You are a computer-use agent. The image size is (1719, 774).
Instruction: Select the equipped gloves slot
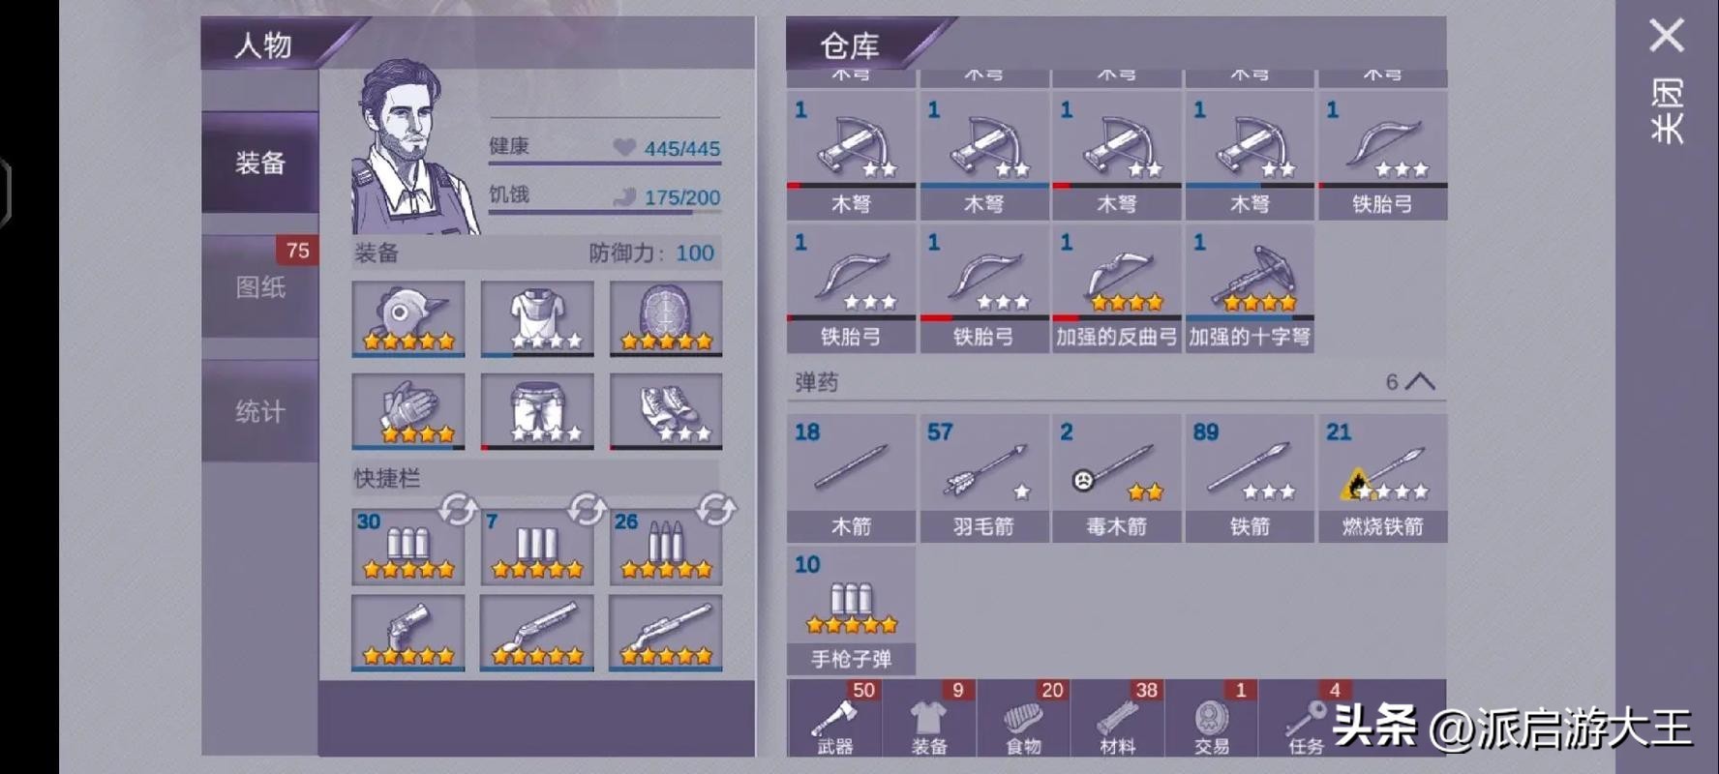coord(407,412)
